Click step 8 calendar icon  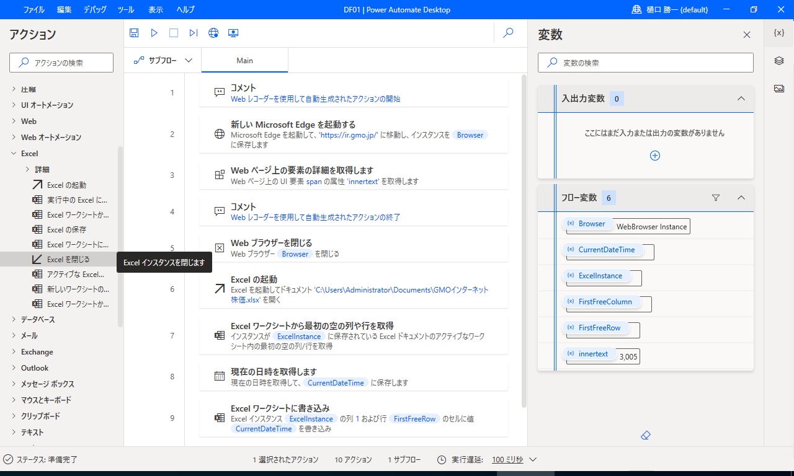click(219, 376)
